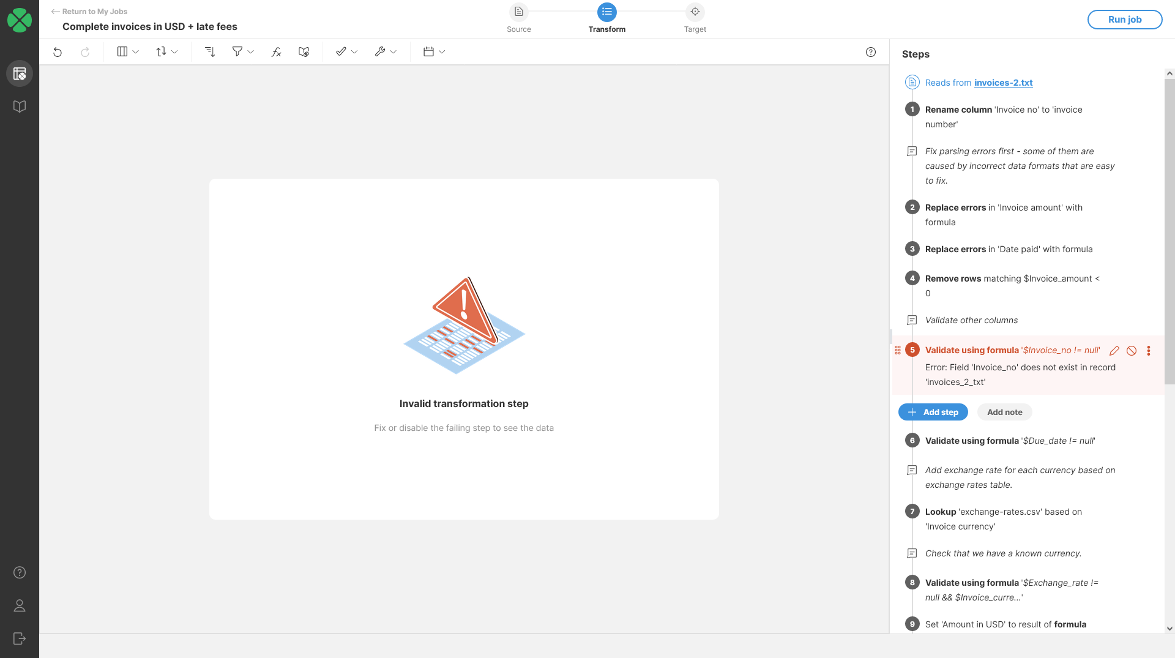
Task: Click the log out icon in sidebar
Action: pyautogui.click(x=20, y=638)
